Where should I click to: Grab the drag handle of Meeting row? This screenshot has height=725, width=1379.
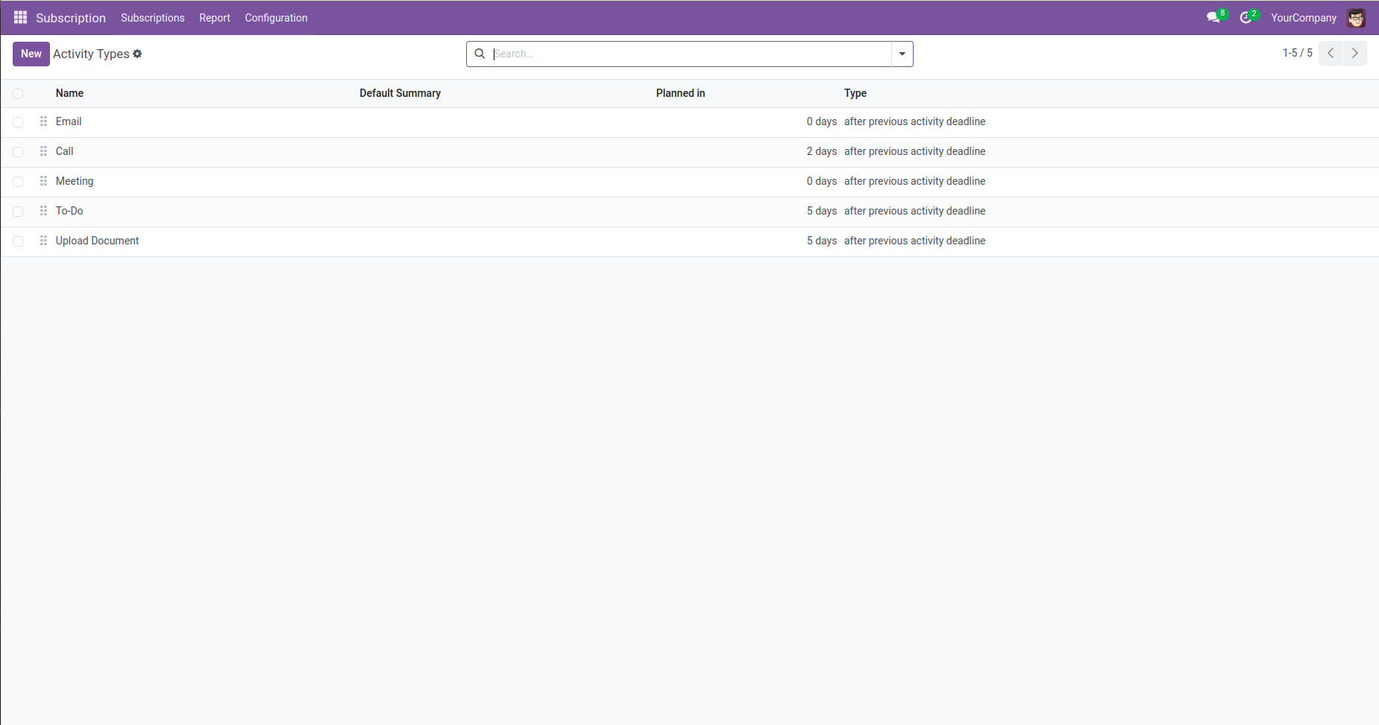(43, 181)
